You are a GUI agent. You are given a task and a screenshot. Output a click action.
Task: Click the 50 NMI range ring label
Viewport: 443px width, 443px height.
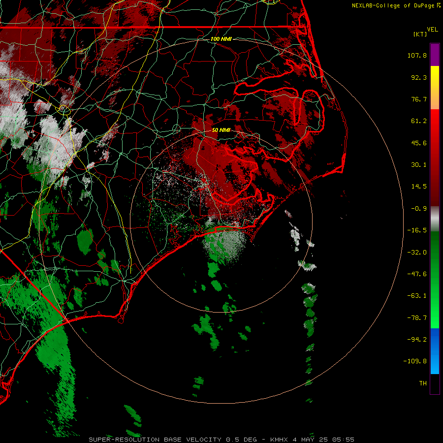coord(221,130)
